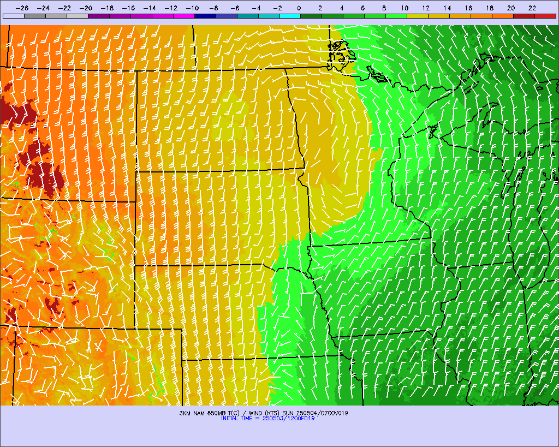Viewport: 559px width, 447px height.
Task: Pick the deep orange swatch between 18 and 20
Action: click(503, 16)
